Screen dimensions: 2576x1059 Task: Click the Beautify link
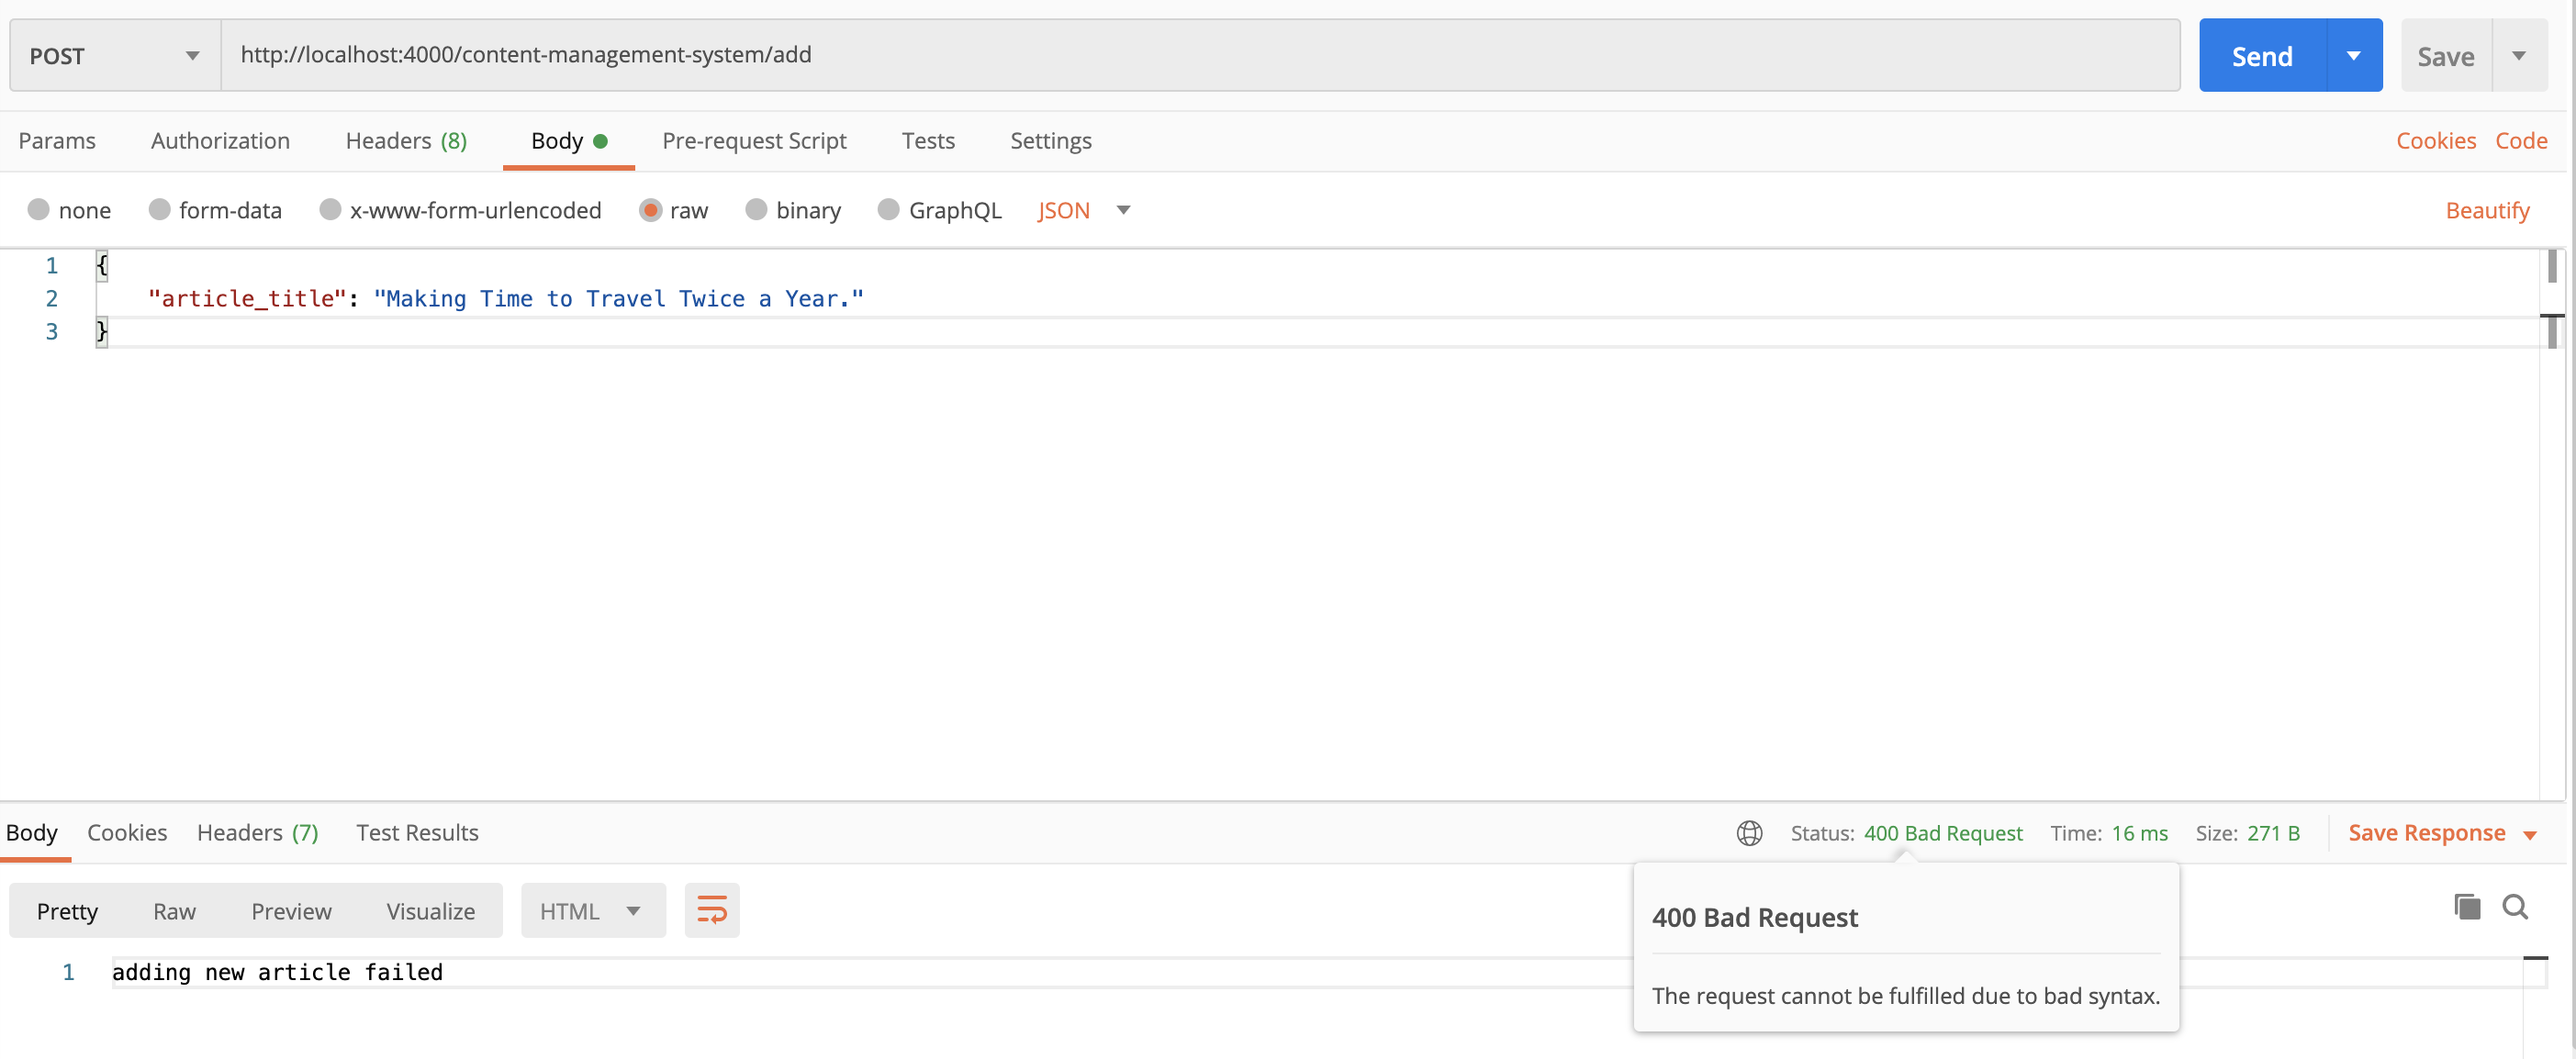pos(2486,210)
